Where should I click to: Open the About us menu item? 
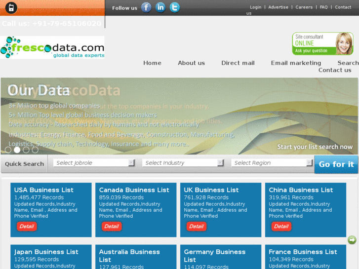pyautogui.click(x=192, y=63)
